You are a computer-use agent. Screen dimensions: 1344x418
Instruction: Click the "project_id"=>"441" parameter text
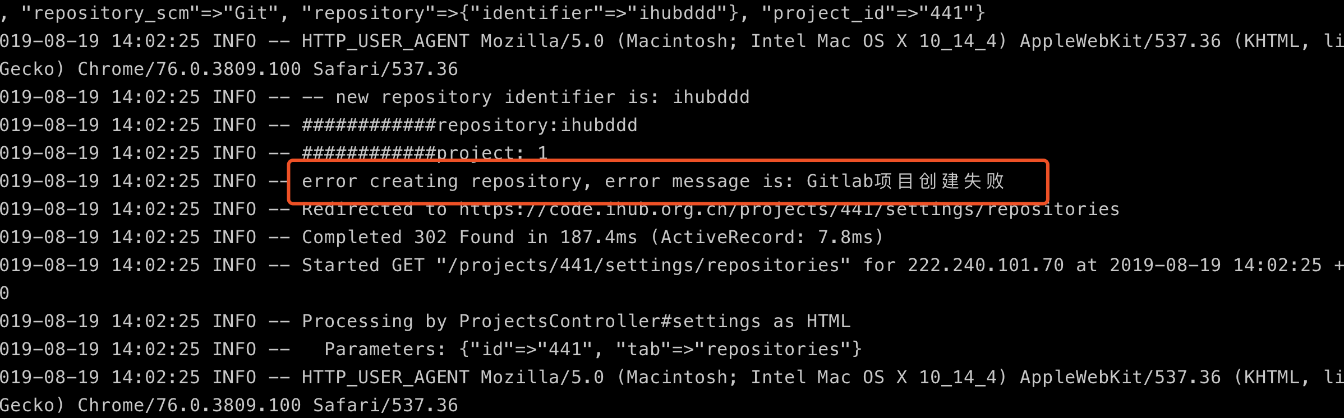(x=868, y=13)
